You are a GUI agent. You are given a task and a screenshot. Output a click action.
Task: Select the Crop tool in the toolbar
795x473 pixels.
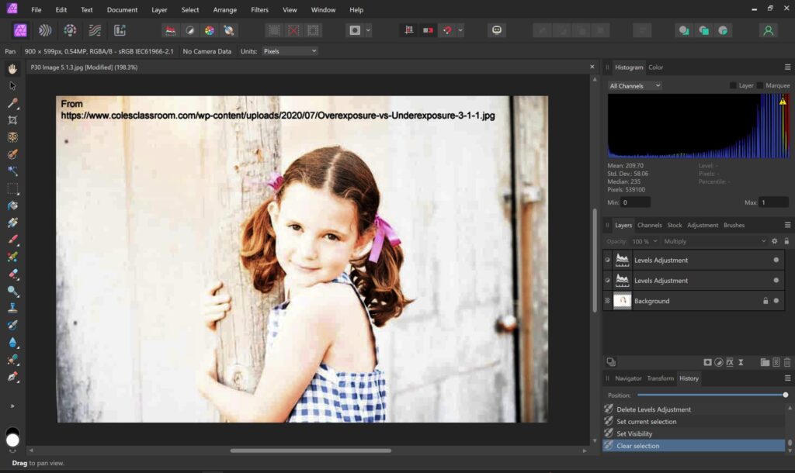tap(12, 120)
